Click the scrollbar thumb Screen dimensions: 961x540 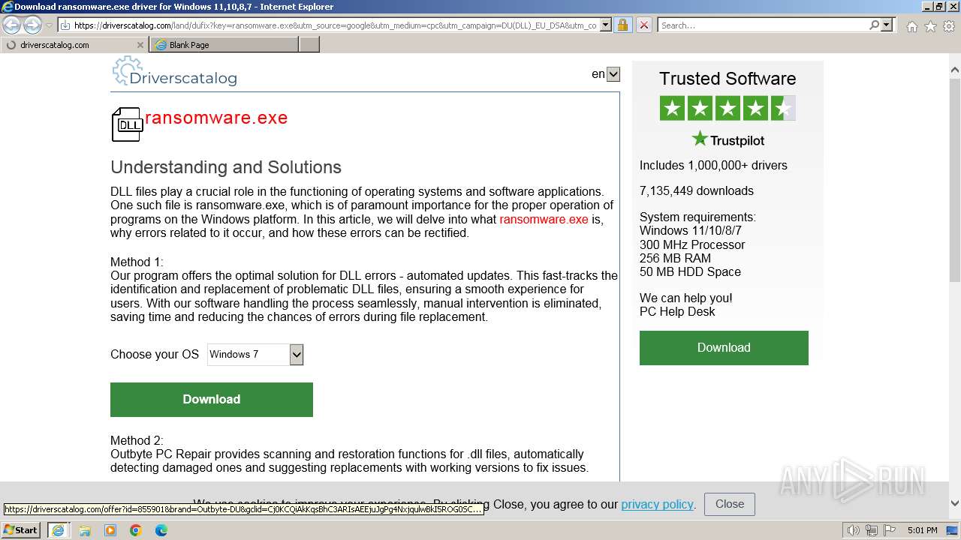pos(955,180)
